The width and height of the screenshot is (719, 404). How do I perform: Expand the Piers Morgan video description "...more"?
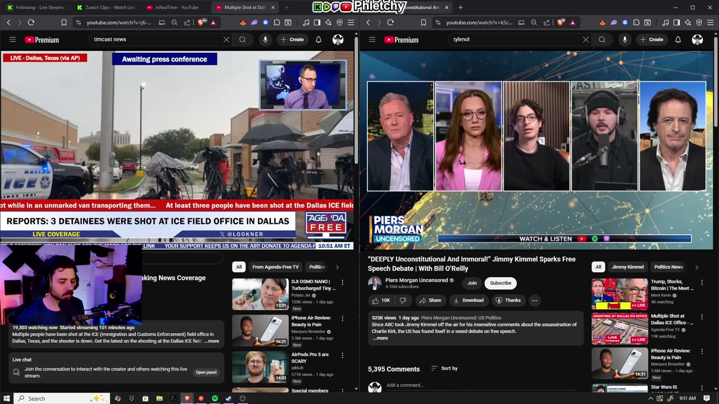tap(380, 338)
